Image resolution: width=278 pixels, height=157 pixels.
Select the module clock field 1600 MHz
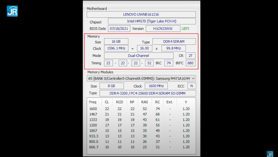pos(156,86)
